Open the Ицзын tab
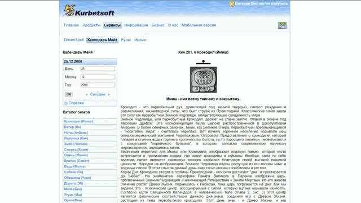 tap(140, 40)
